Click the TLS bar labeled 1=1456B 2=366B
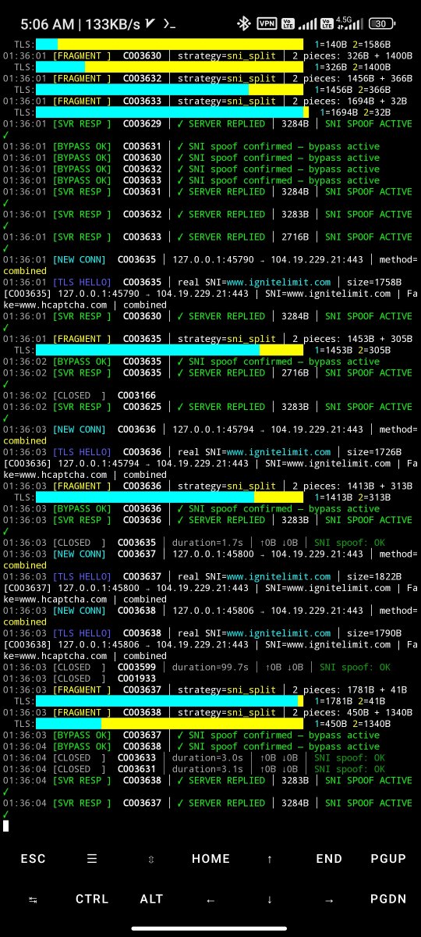This screenshot has height=937, width=421. pos(170,90)
